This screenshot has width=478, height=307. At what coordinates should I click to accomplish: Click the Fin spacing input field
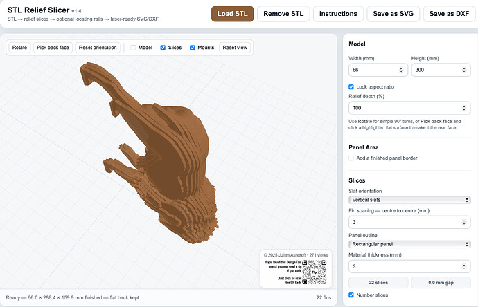[x=409, y=222]
